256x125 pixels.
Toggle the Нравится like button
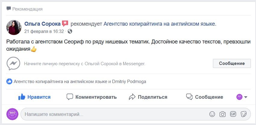point(34,97)
